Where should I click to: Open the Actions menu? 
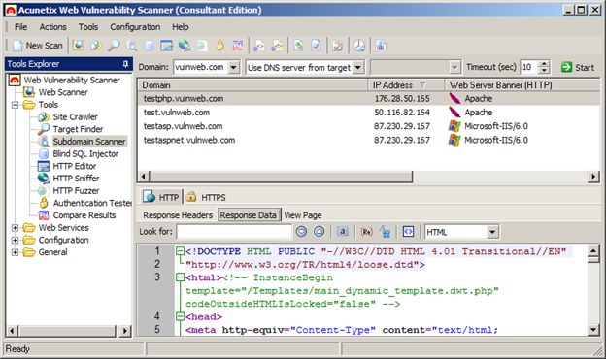(x=53, y=27)
